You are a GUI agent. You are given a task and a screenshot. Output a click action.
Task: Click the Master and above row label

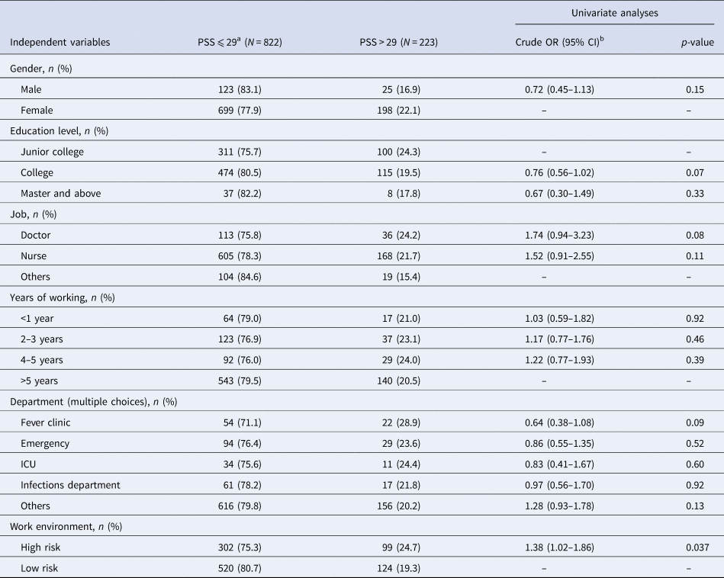(x=61, y=193)
